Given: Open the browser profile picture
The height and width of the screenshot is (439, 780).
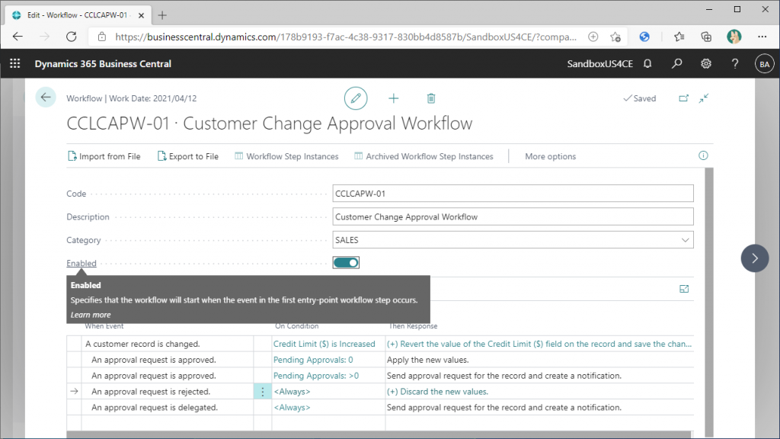Looking at the screenshot, I should 734,37.
